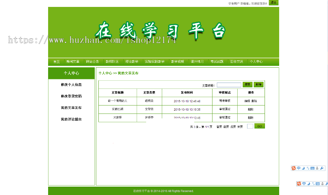Viewport: 328px width, 195px height.
Task: Go to 教学视频 in navigation bar
Action: point(177,61)
